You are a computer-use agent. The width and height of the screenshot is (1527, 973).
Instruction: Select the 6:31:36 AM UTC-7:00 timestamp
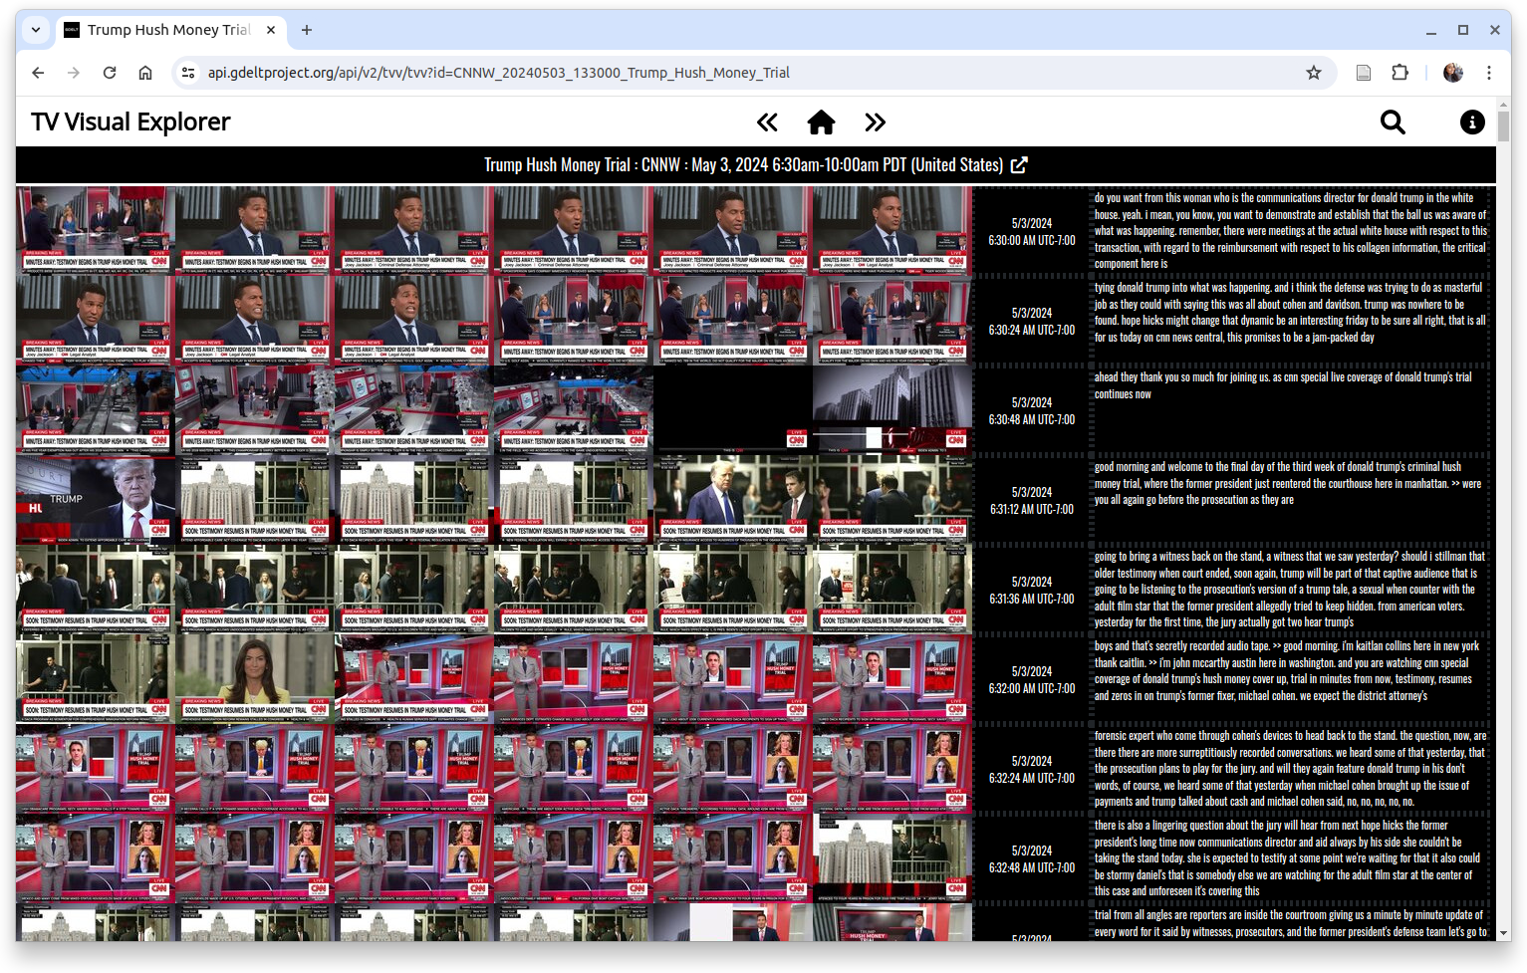pos(1031,591)
